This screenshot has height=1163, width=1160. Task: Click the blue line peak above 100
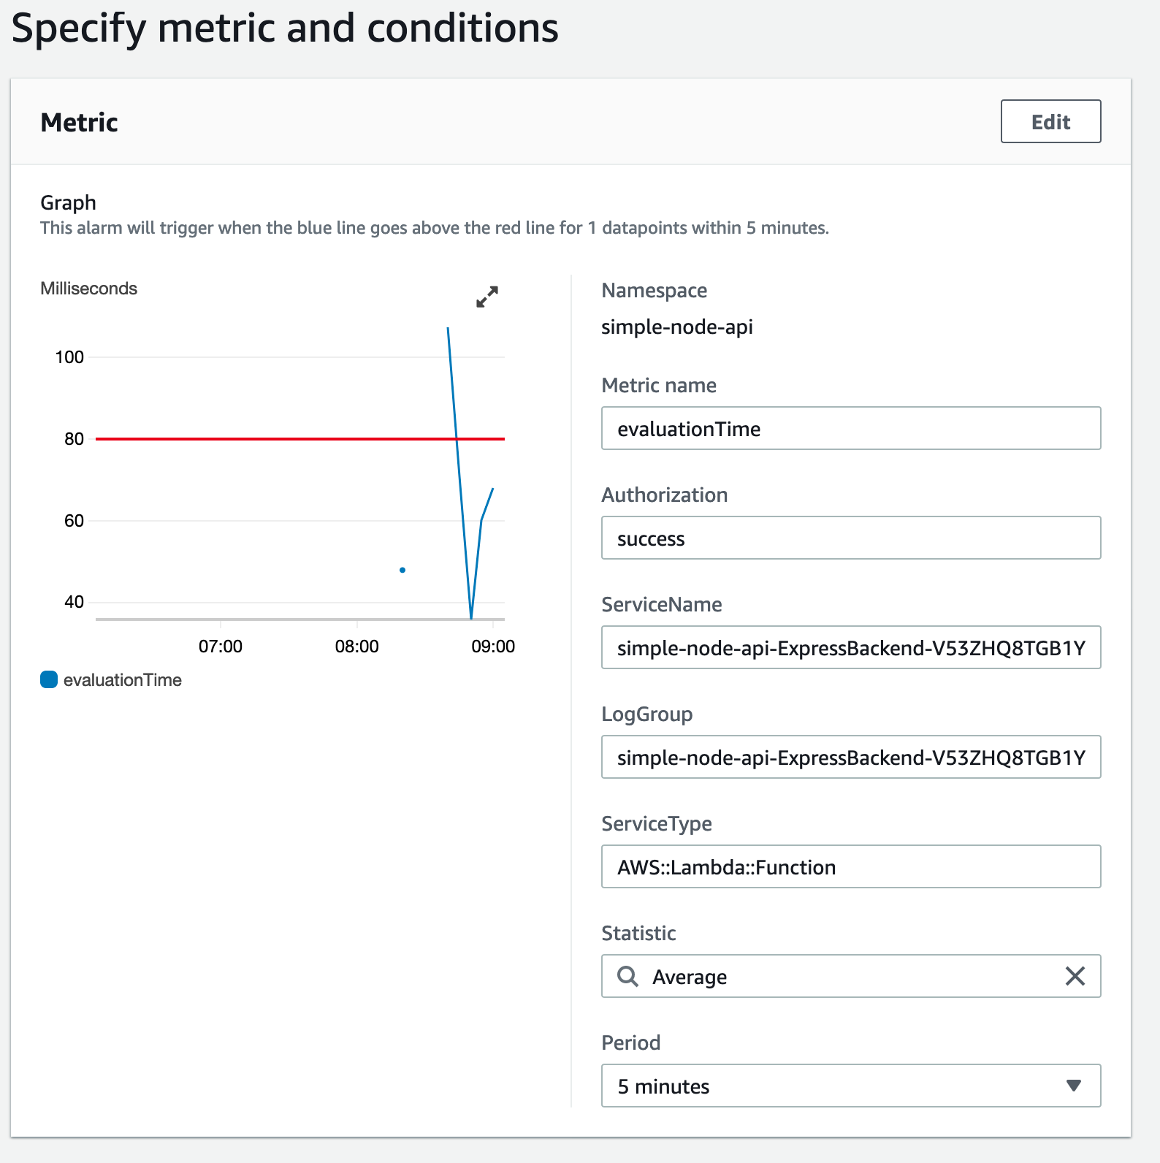(448, 329)
